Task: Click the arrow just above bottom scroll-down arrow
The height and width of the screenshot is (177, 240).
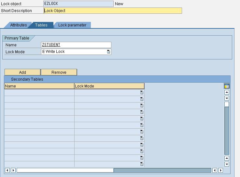Action: 227,158
